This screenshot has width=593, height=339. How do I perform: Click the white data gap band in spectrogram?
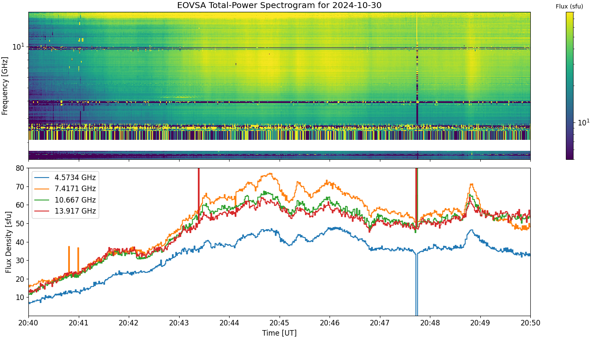tap(279, 145)
